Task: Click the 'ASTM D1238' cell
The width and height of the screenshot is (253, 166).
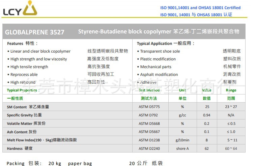Action: 149,140
